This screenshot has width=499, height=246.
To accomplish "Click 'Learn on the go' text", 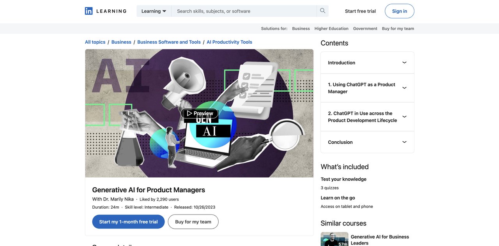I will [338, 198].
